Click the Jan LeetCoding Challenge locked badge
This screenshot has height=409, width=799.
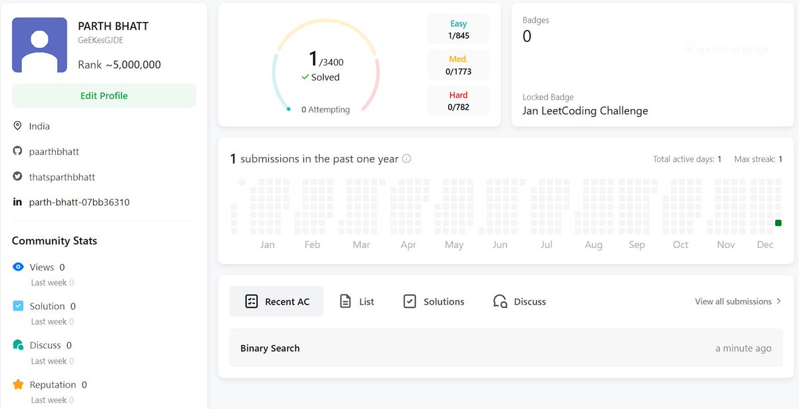point(585,111)
